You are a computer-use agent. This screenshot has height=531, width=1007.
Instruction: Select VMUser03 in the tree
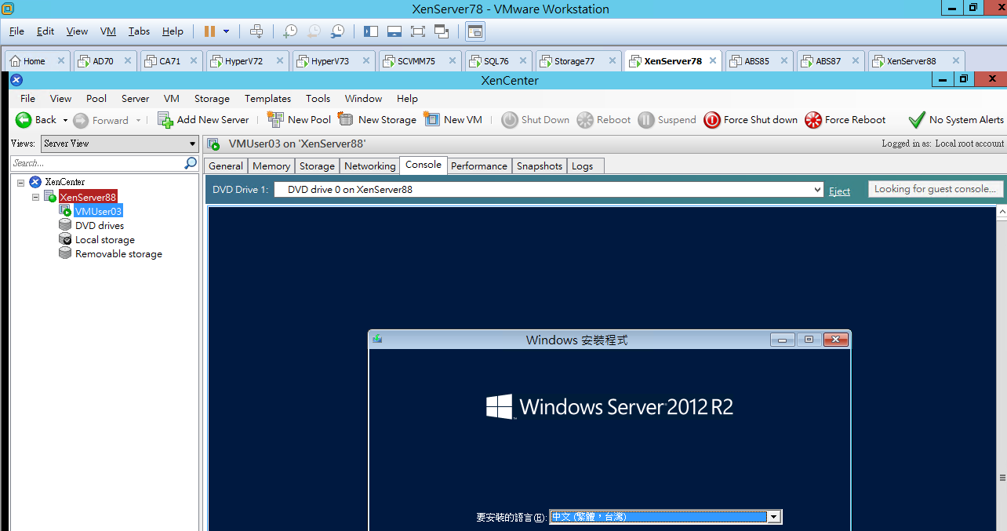(98, 212)
